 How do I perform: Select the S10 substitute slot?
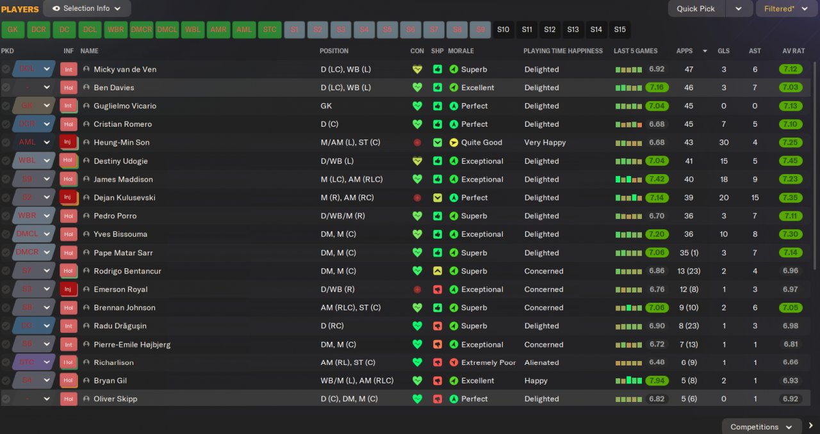[x=504, y=29]
